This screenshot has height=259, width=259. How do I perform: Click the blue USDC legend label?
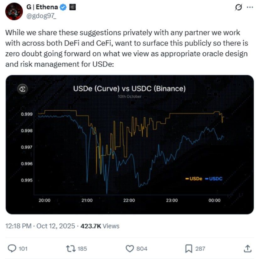coord(215,179)
